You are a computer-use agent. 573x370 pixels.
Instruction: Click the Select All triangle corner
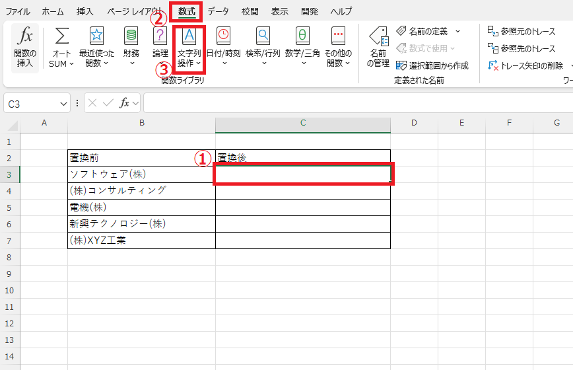(13, 126)
